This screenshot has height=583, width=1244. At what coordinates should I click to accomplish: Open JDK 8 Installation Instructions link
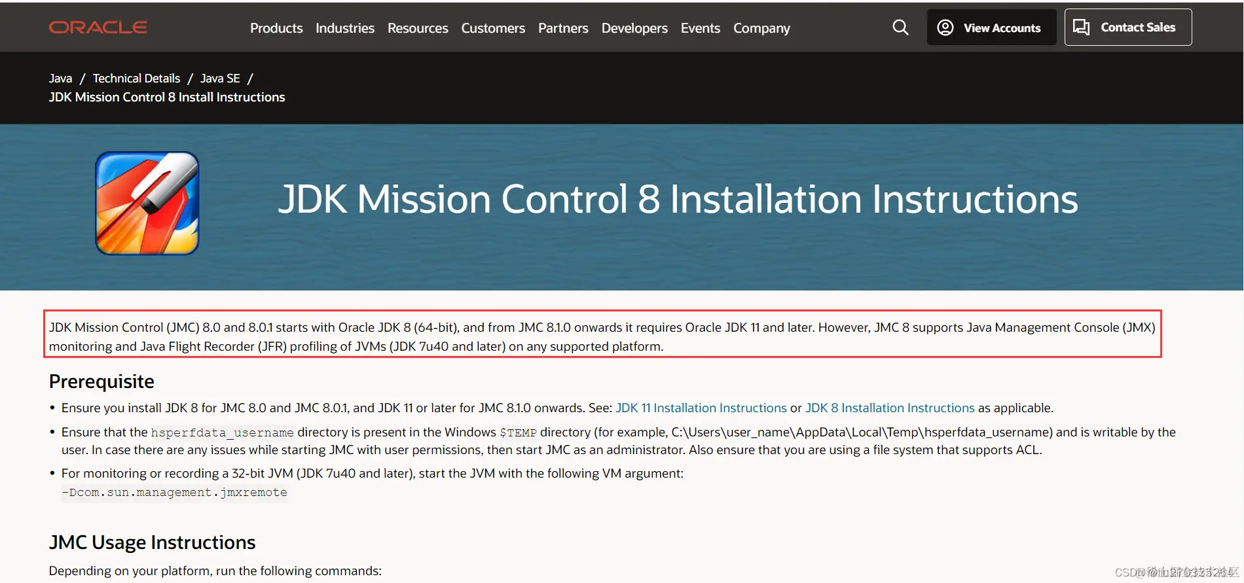point(890,408)
